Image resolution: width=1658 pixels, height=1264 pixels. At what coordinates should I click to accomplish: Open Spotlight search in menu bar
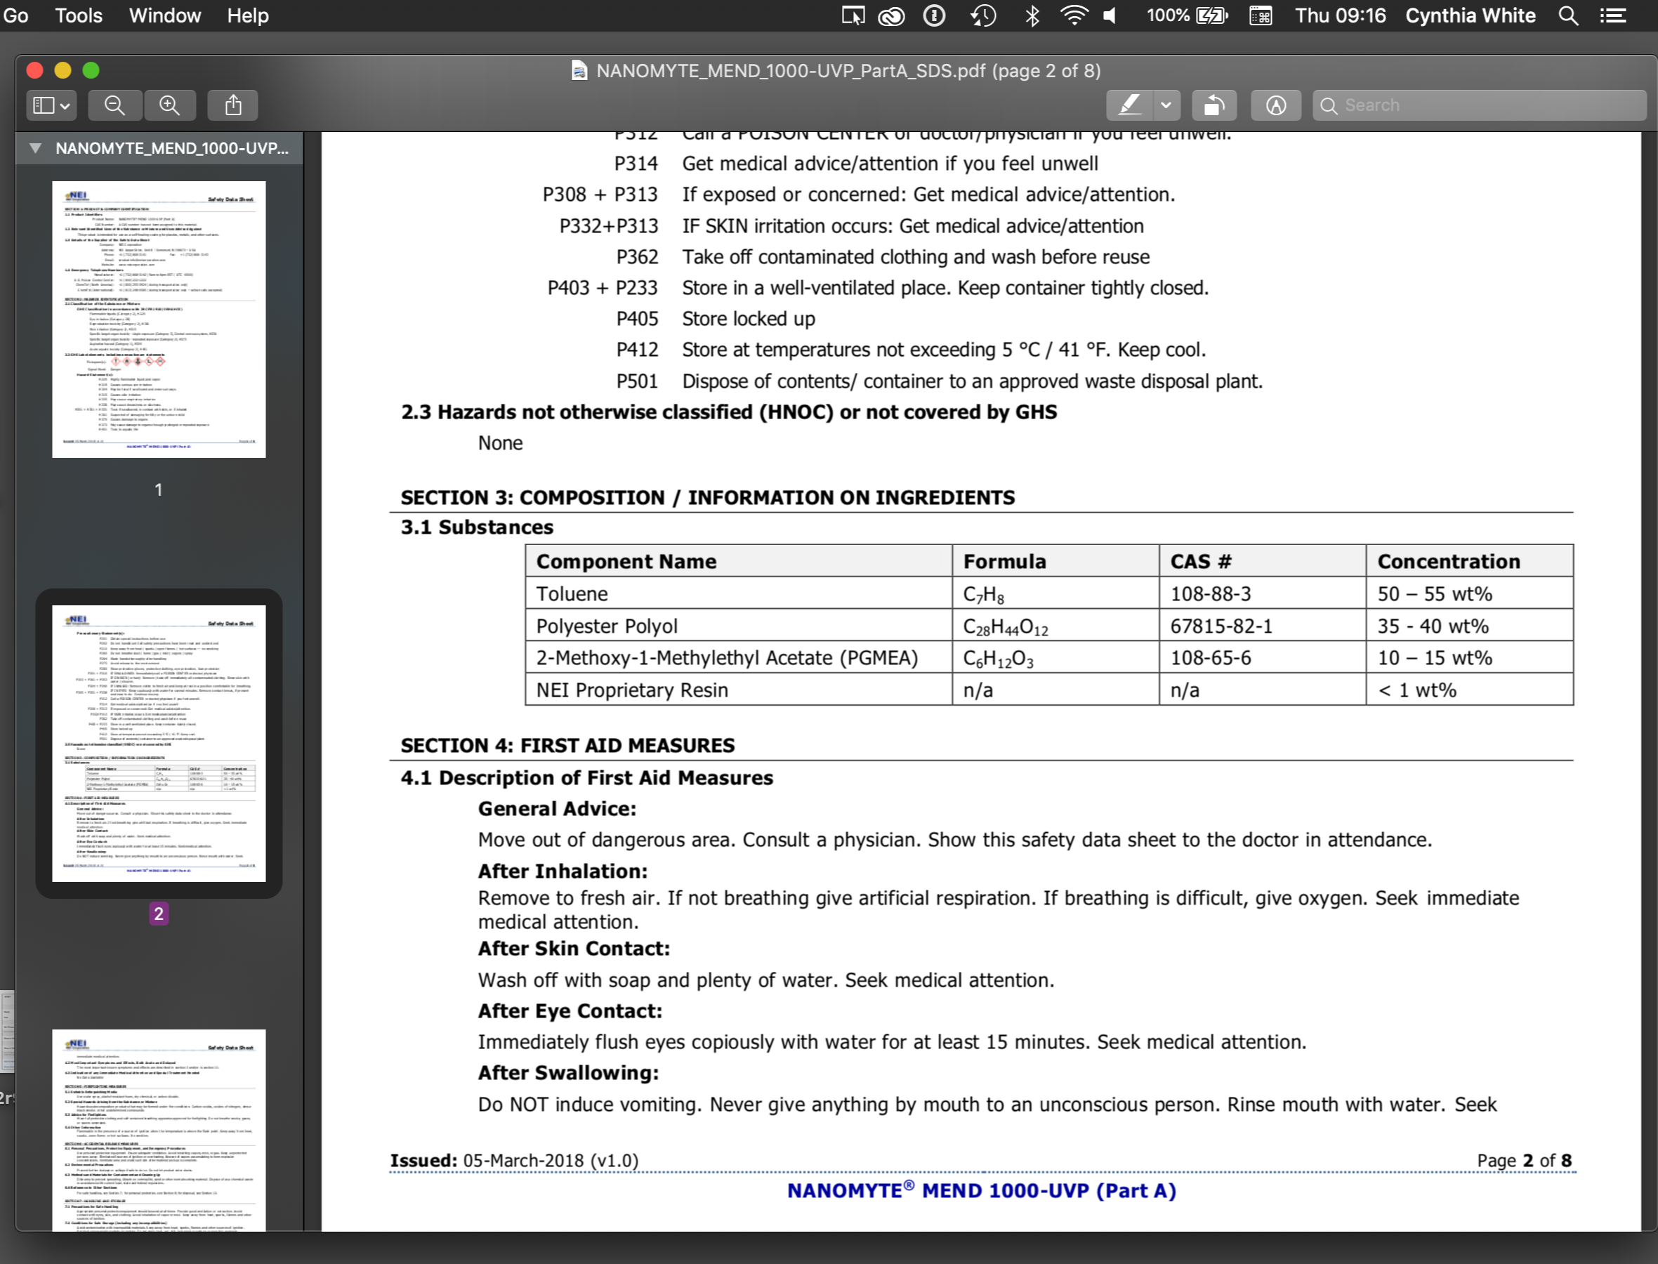[x=1567, y=15]
